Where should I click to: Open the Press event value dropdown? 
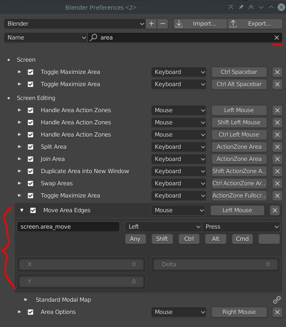coord(241,227)
